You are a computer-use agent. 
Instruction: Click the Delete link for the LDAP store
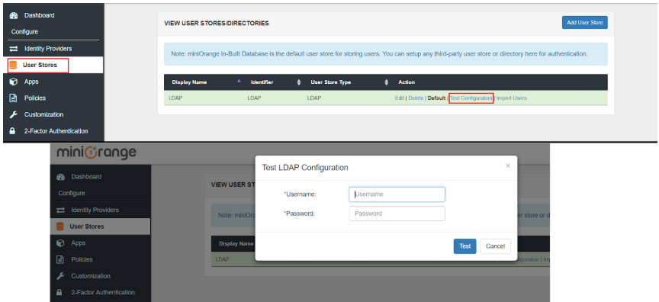click(x=416, y=98)
